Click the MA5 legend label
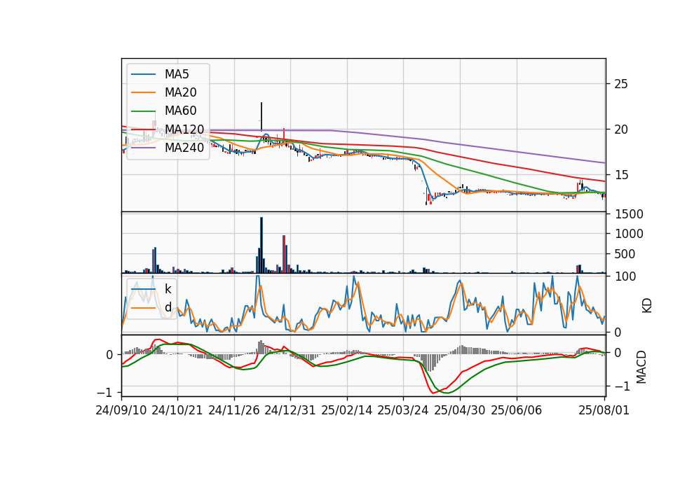The width and height of the screenshot is (673, 483). (177, 74)
